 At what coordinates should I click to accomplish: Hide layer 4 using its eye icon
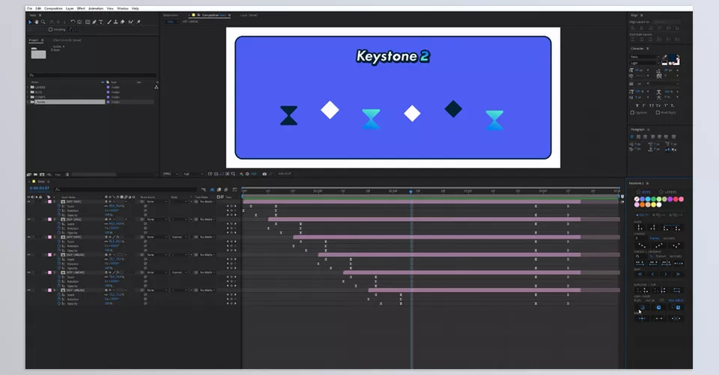tap(28, 255)
